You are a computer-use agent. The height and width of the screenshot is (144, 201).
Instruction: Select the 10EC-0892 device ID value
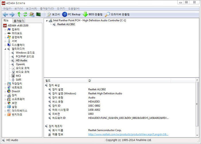[94, 106]
